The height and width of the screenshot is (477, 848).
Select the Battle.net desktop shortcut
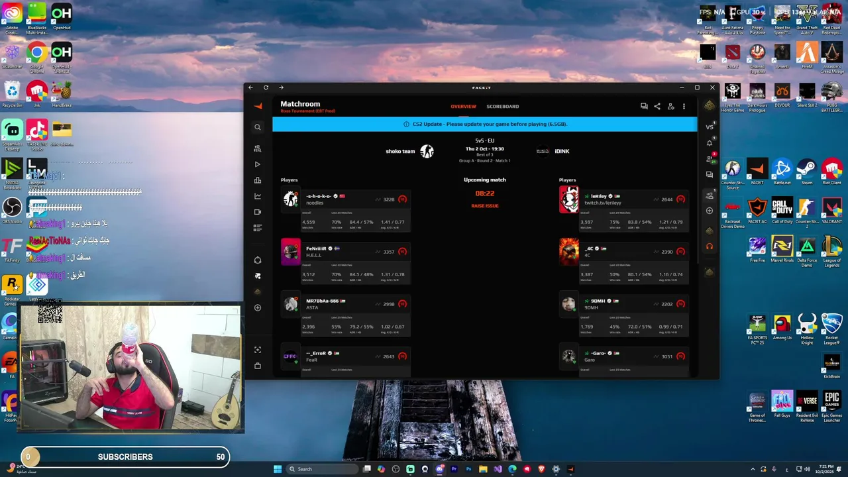pyautogui.click(x=782, y=172)
